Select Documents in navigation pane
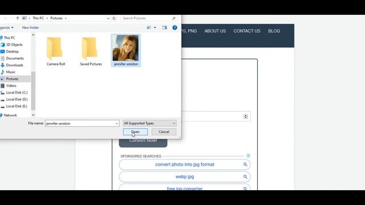This screenshot has width=365, height=205. tap(15, 58)
